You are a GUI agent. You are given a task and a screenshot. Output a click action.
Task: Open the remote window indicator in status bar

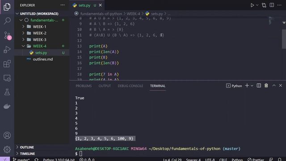(5, 159)
